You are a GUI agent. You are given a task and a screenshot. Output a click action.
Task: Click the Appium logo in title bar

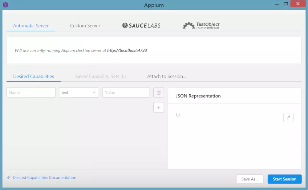[6, 5]
